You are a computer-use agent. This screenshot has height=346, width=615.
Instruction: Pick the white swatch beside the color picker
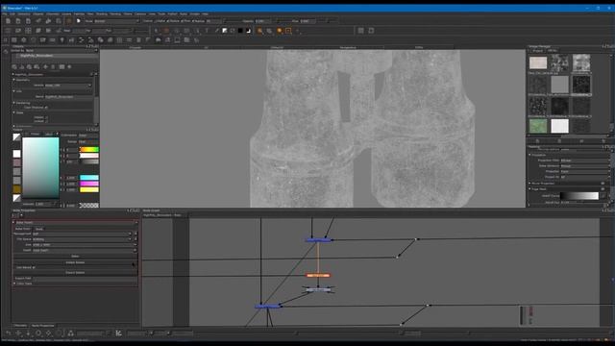click(16, 154)
